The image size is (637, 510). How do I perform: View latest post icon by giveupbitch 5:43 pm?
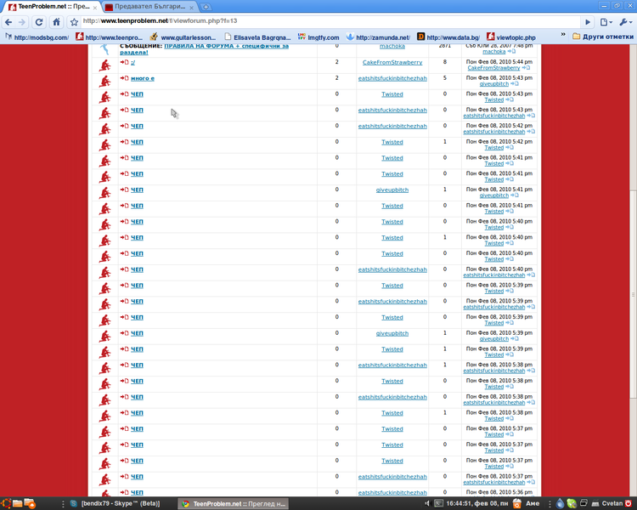point(515,83)
